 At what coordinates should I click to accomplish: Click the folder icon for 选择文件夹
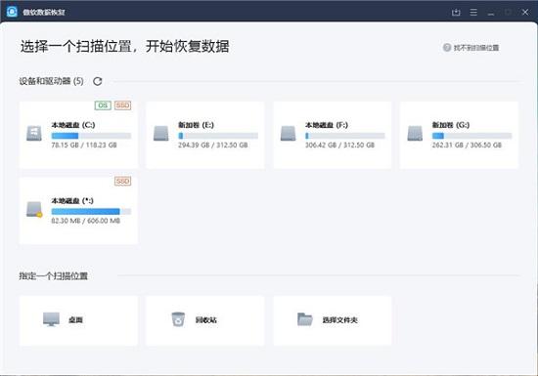click(304, 319)
